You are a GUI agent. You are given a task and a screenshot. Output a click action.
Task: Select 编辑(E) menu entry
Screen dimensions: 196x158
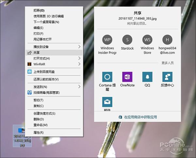point(54,28)
